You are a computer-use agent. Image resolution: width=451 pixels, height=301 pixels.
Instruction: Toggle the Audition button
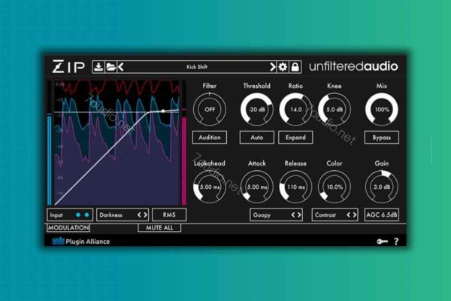tap(210, 138)
